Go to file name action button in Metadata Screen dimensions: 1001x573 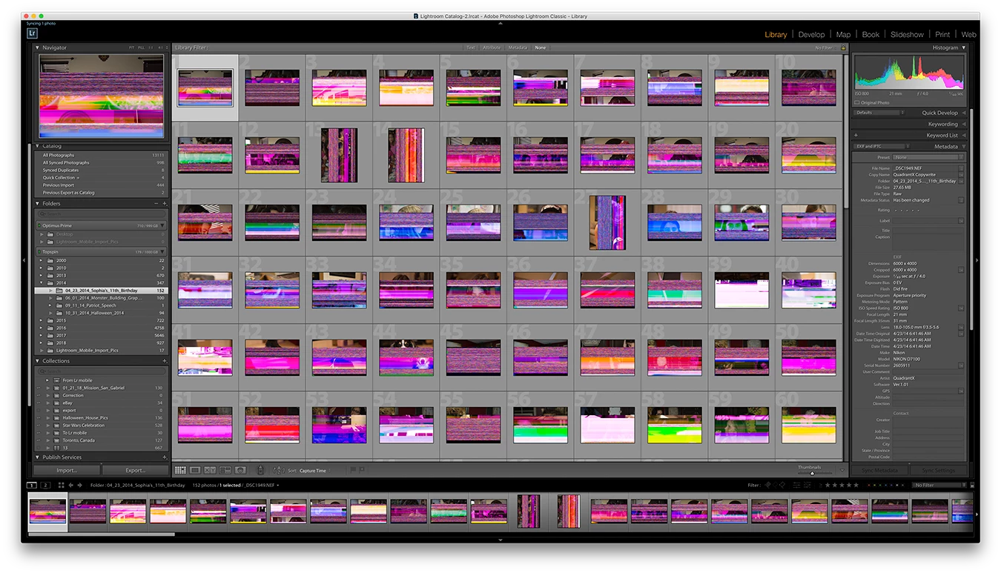click(962, 168)
